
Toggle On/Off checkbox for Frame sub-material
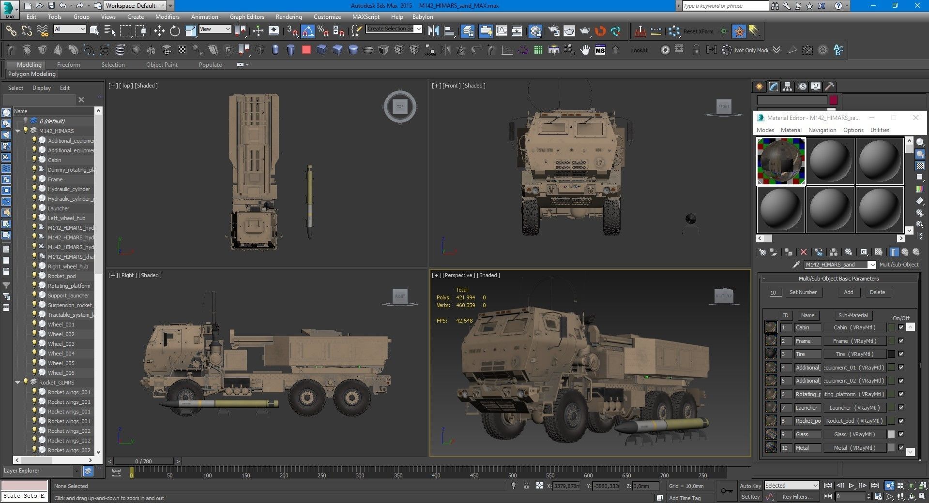(901, 340)
